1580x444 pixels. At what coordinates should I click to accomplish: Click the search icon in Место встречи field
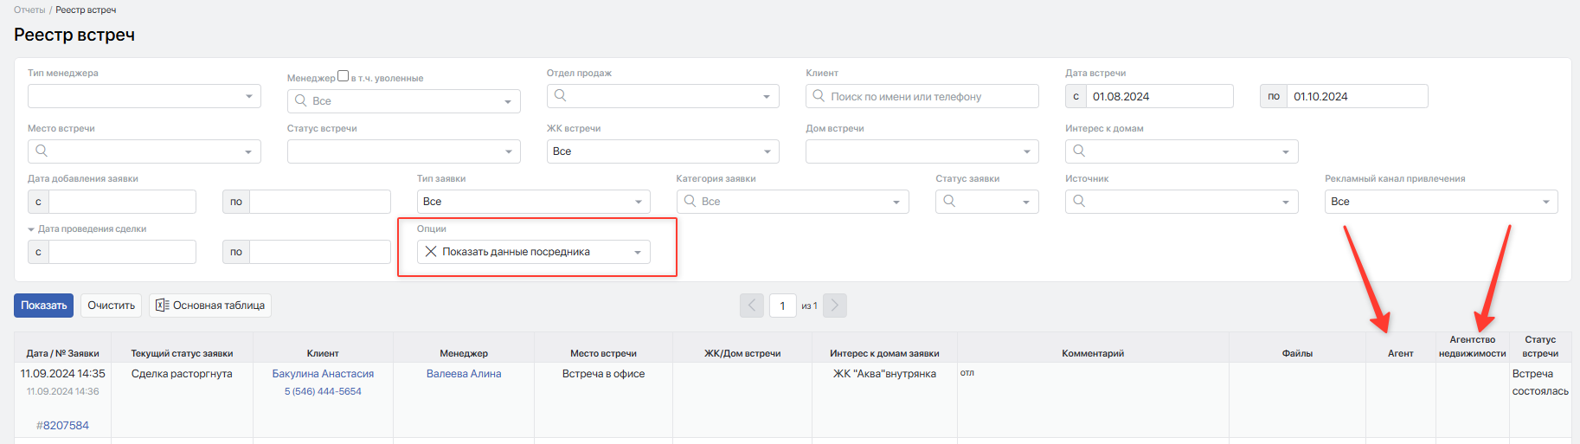[x=41, y=151]
